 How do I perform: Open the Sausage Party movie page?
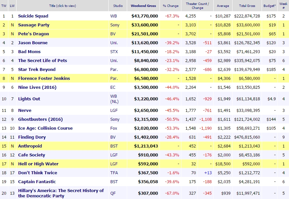coord(34,25)
